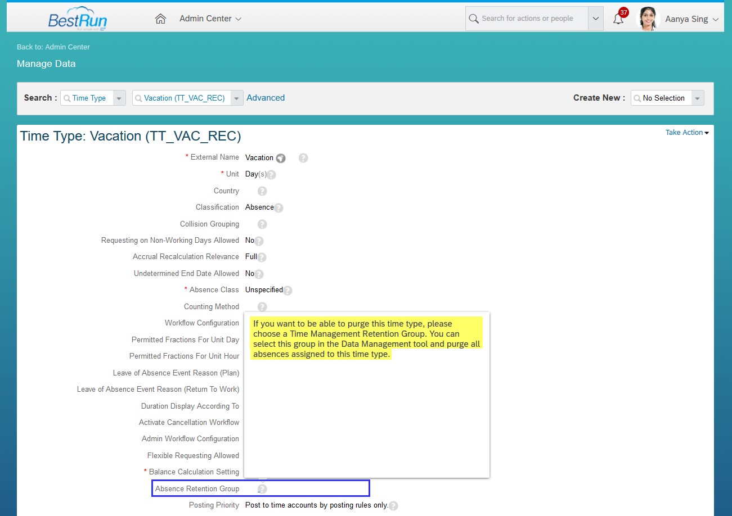The height and width of the screenshot is (516, 732).
Task: Click the Permitted Fractions For Unit Hour label
Action: tap(184, 356)
